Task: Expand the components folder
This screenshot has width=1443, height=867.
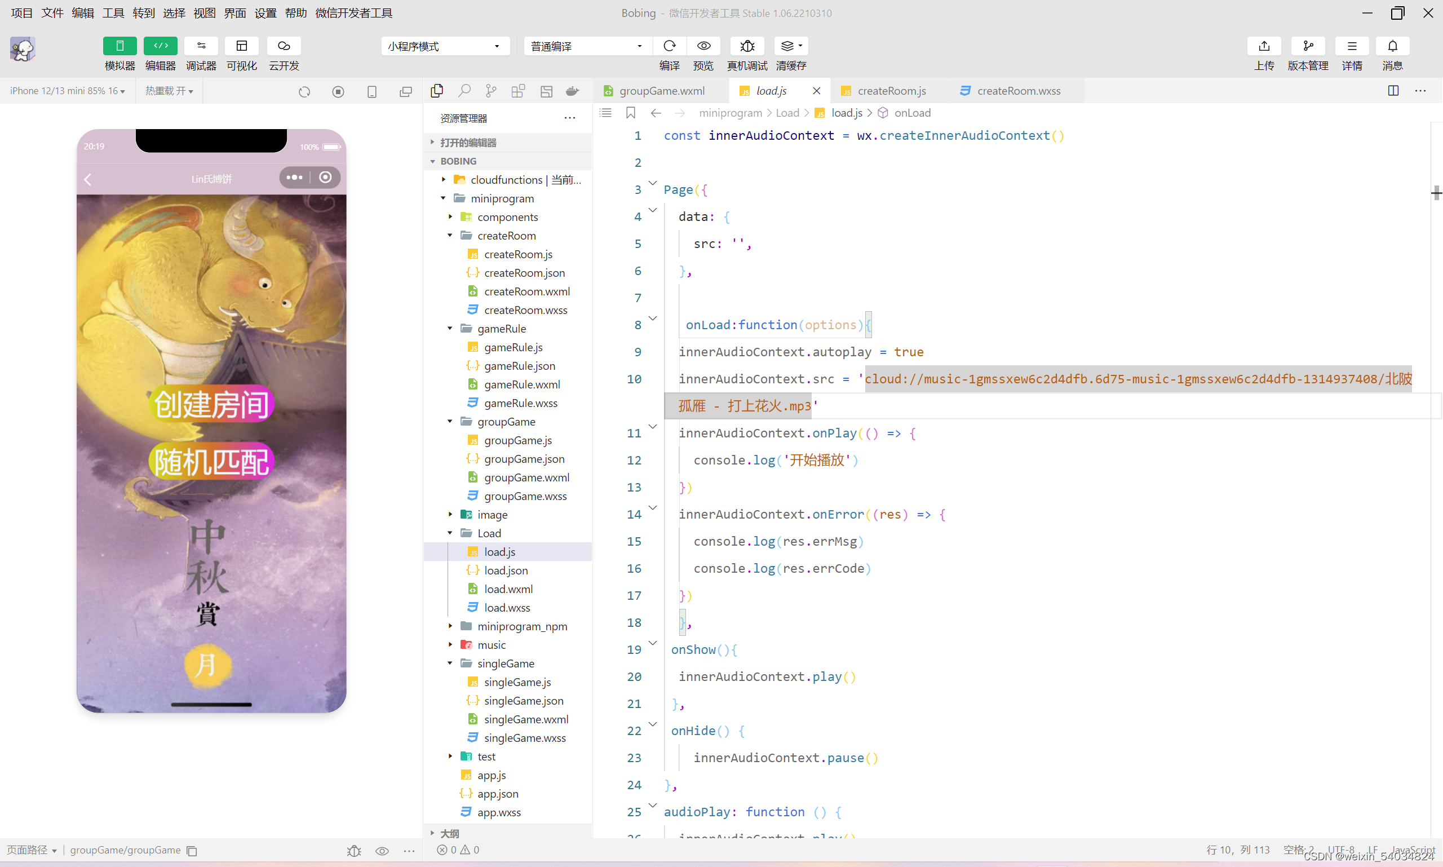Action: pyautogui.click(x=507, y=216)
